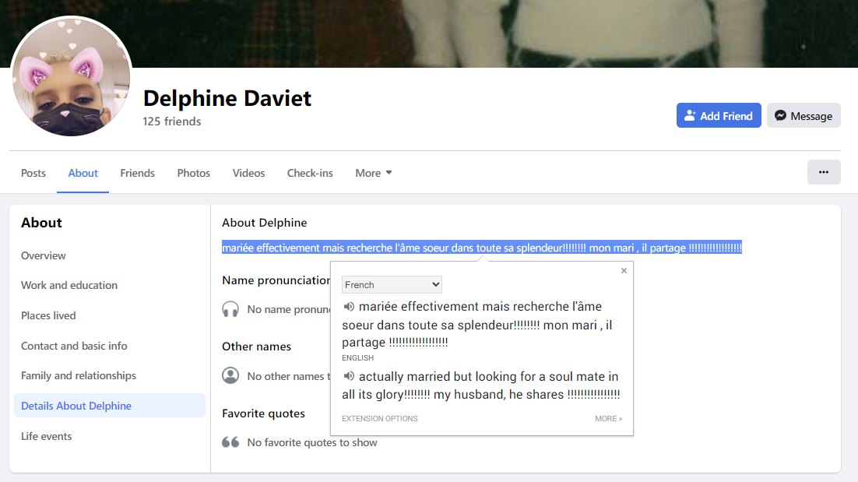
Task: Select Overview in About sidebar
Action: point(44,255)
